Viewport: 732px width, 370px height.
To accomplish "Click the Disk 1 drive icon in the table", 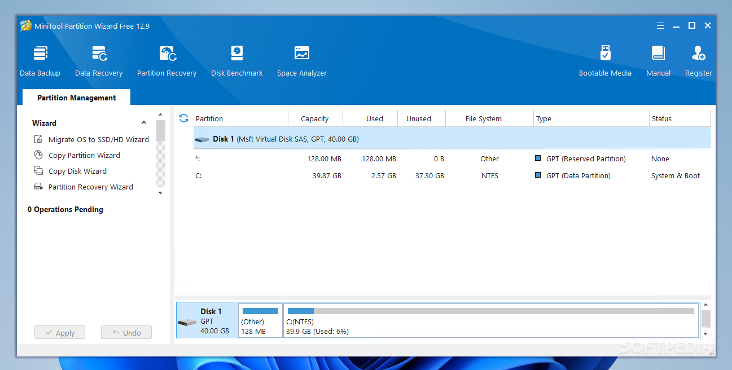I will (x=202, y=139).
